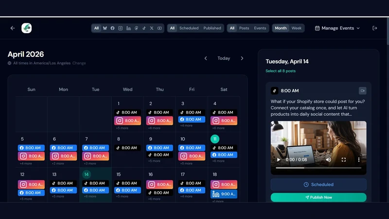
Task: Click the Scheduled status button
Action: [x=318, y=184]
